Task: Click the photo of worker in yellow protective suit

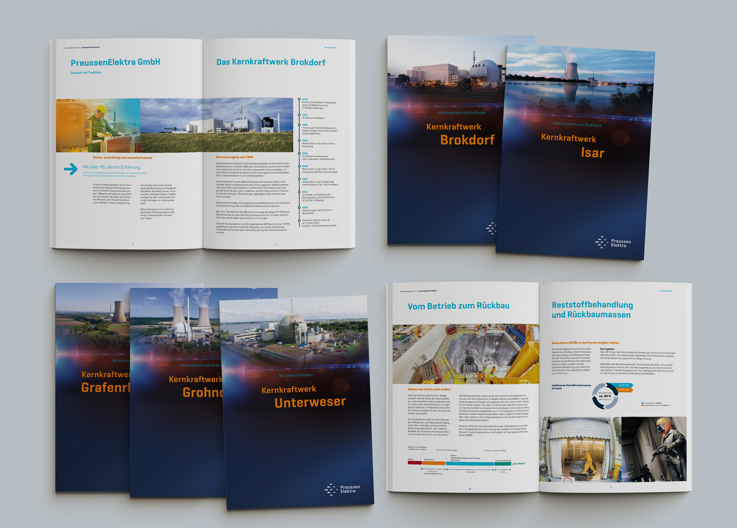Action: [581, 450]
